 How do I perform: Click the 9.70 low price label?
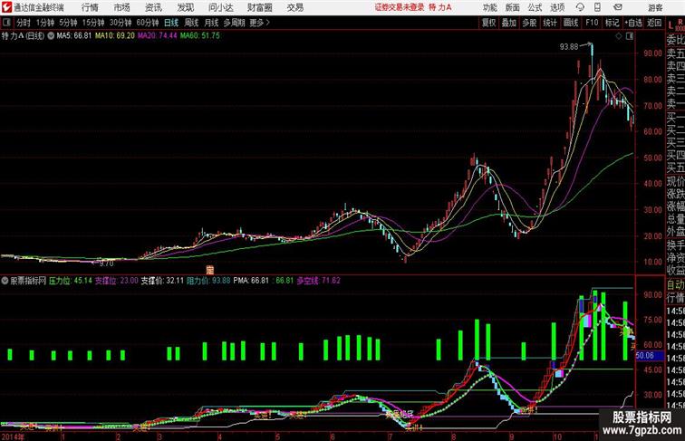106,264
